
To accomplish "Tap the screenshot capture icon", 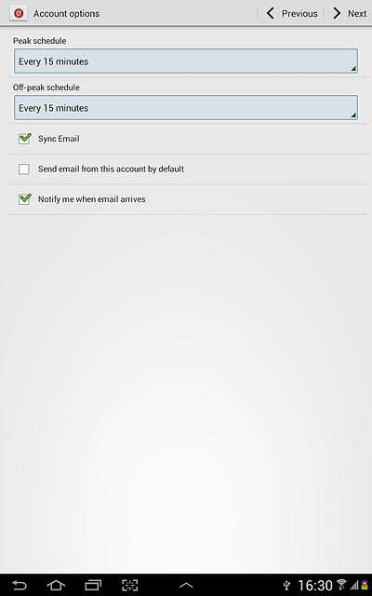I will tap(130, 585).
